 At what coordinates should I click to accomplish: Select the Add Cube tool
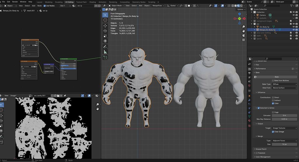click(x=105, y=58)
